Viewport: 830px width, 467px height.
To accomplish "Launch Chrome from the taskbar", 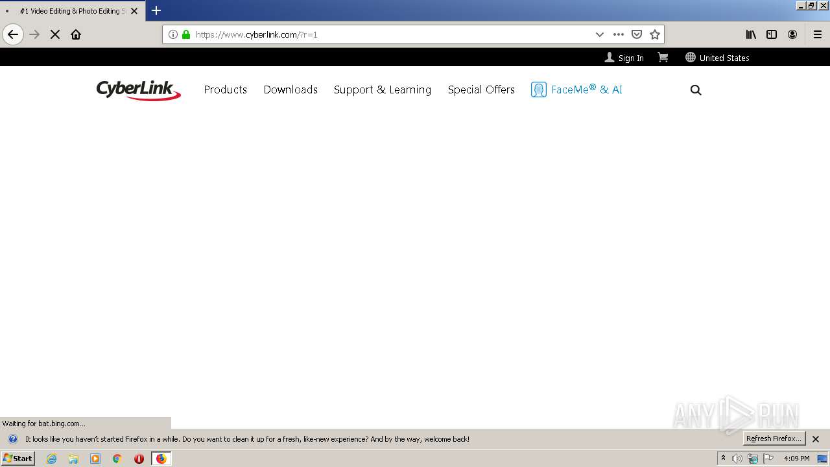I will click(117, 459).
